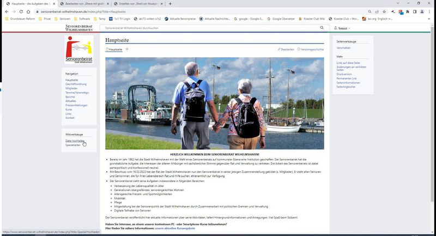Open the Chrome three-dot menu
Screen dimensions: 436x236
(x=429, y=11)
